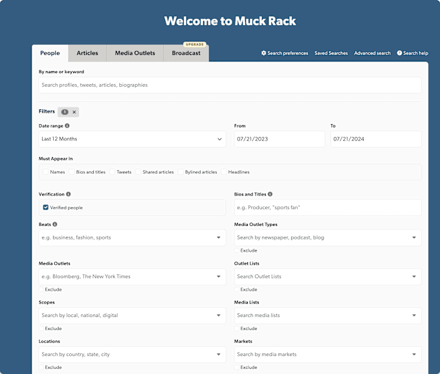Open the Search media lists dropdown
440x374 pixels.
[328, 315]
